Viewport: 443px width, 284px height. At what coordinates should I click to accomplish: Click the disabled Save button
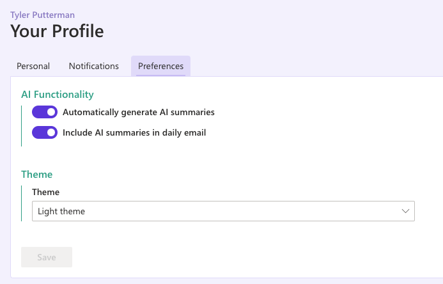[x=47, y=257]
